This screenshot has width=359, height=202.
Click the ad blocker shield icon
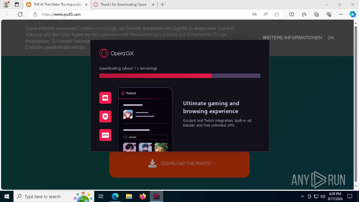click(105, 116)
